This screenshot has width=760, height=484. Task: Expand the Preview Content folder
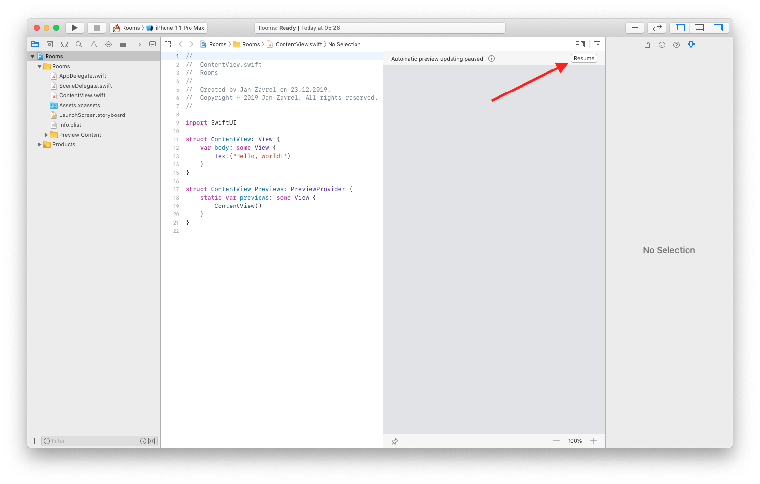coord(47,135)
